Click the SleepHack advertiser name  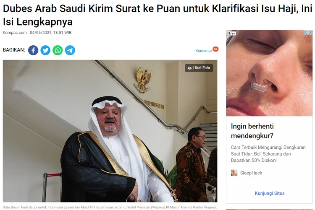click(x=251, y=173)
